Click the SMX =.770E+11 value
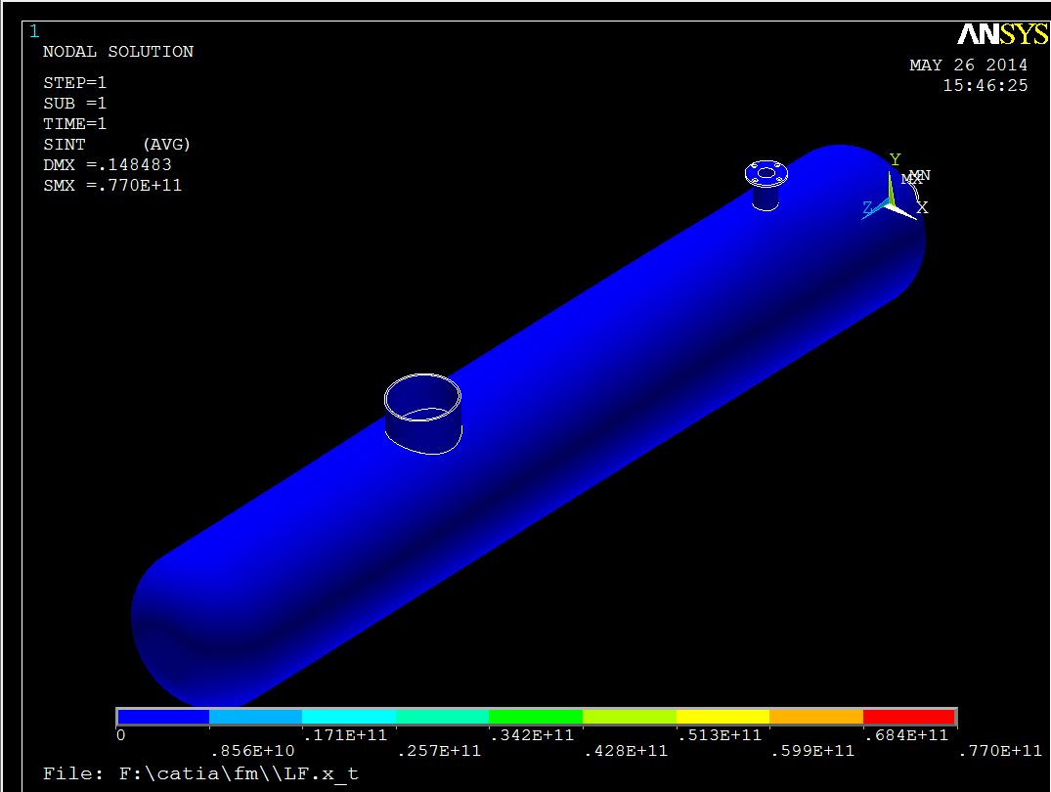The height and width of the screenshot is (792, 1051). tap(112, 186)
